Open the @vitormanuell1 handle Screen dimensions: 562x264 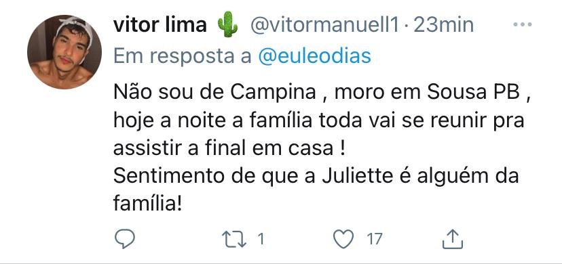pyautogui.click(x=324, y=25)
